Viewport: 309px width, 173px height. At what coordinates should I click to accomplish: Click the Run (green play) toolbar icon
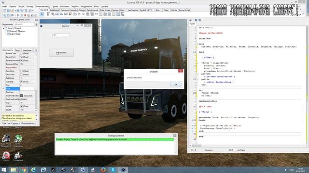(18, 15)
